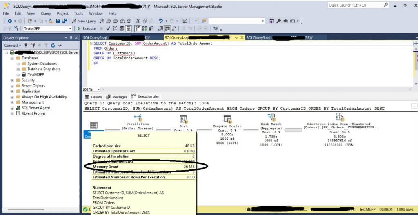Switch to the SQLQuery5.sql tab
Screen dimensions: 418x215
(x=95, y=37)
